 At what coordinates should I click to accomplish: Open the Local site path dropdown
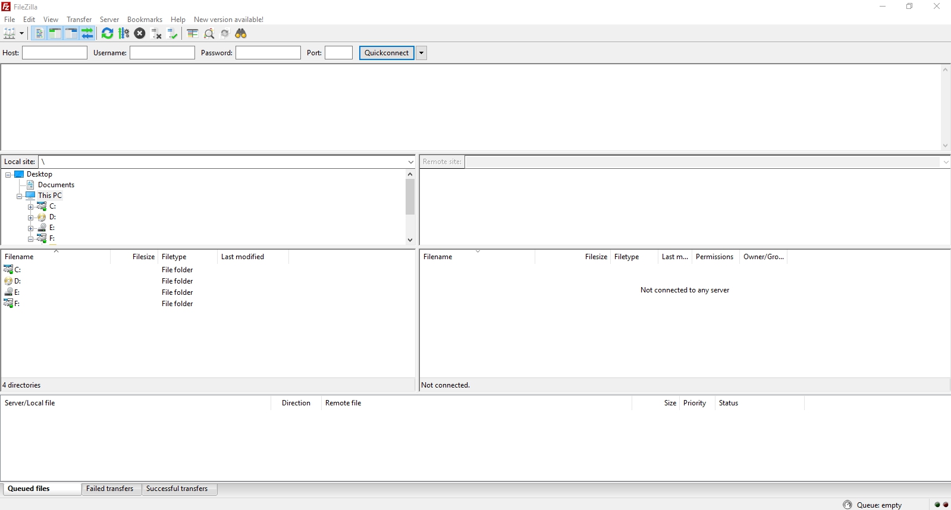[410, 162]
